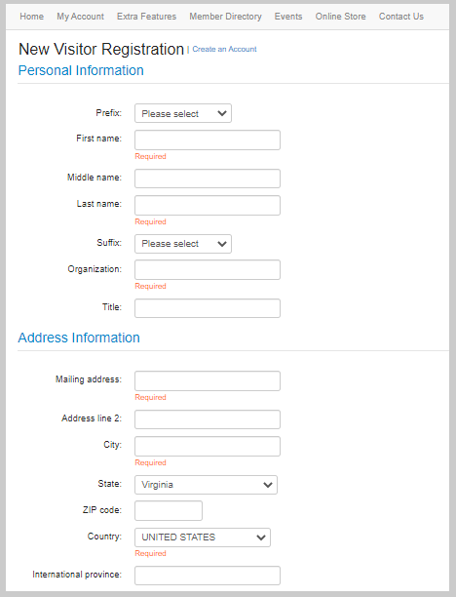
Task: Click into the Middle name field
Action: (x=208, y=179)
